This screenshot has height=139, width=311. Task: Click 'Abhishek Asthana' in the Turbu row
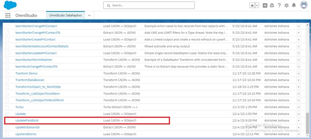click(277, 107)
